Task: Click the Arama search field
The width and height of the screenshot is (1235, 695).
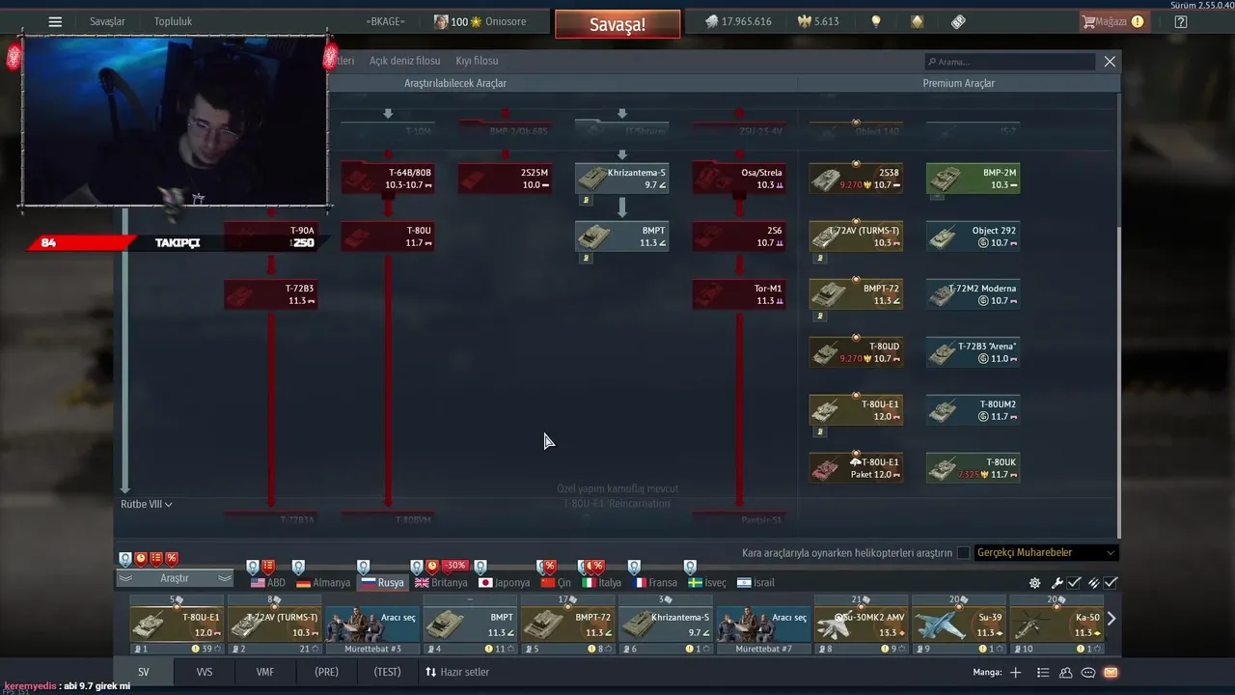Action: (1009, 61)
